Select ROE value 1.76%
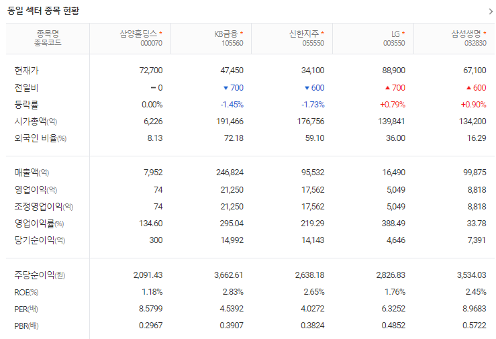The image size is (496, 339). [x=395, y=292]
